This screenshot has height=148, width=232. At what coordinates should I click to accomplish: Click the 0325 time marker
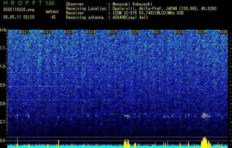113,32
